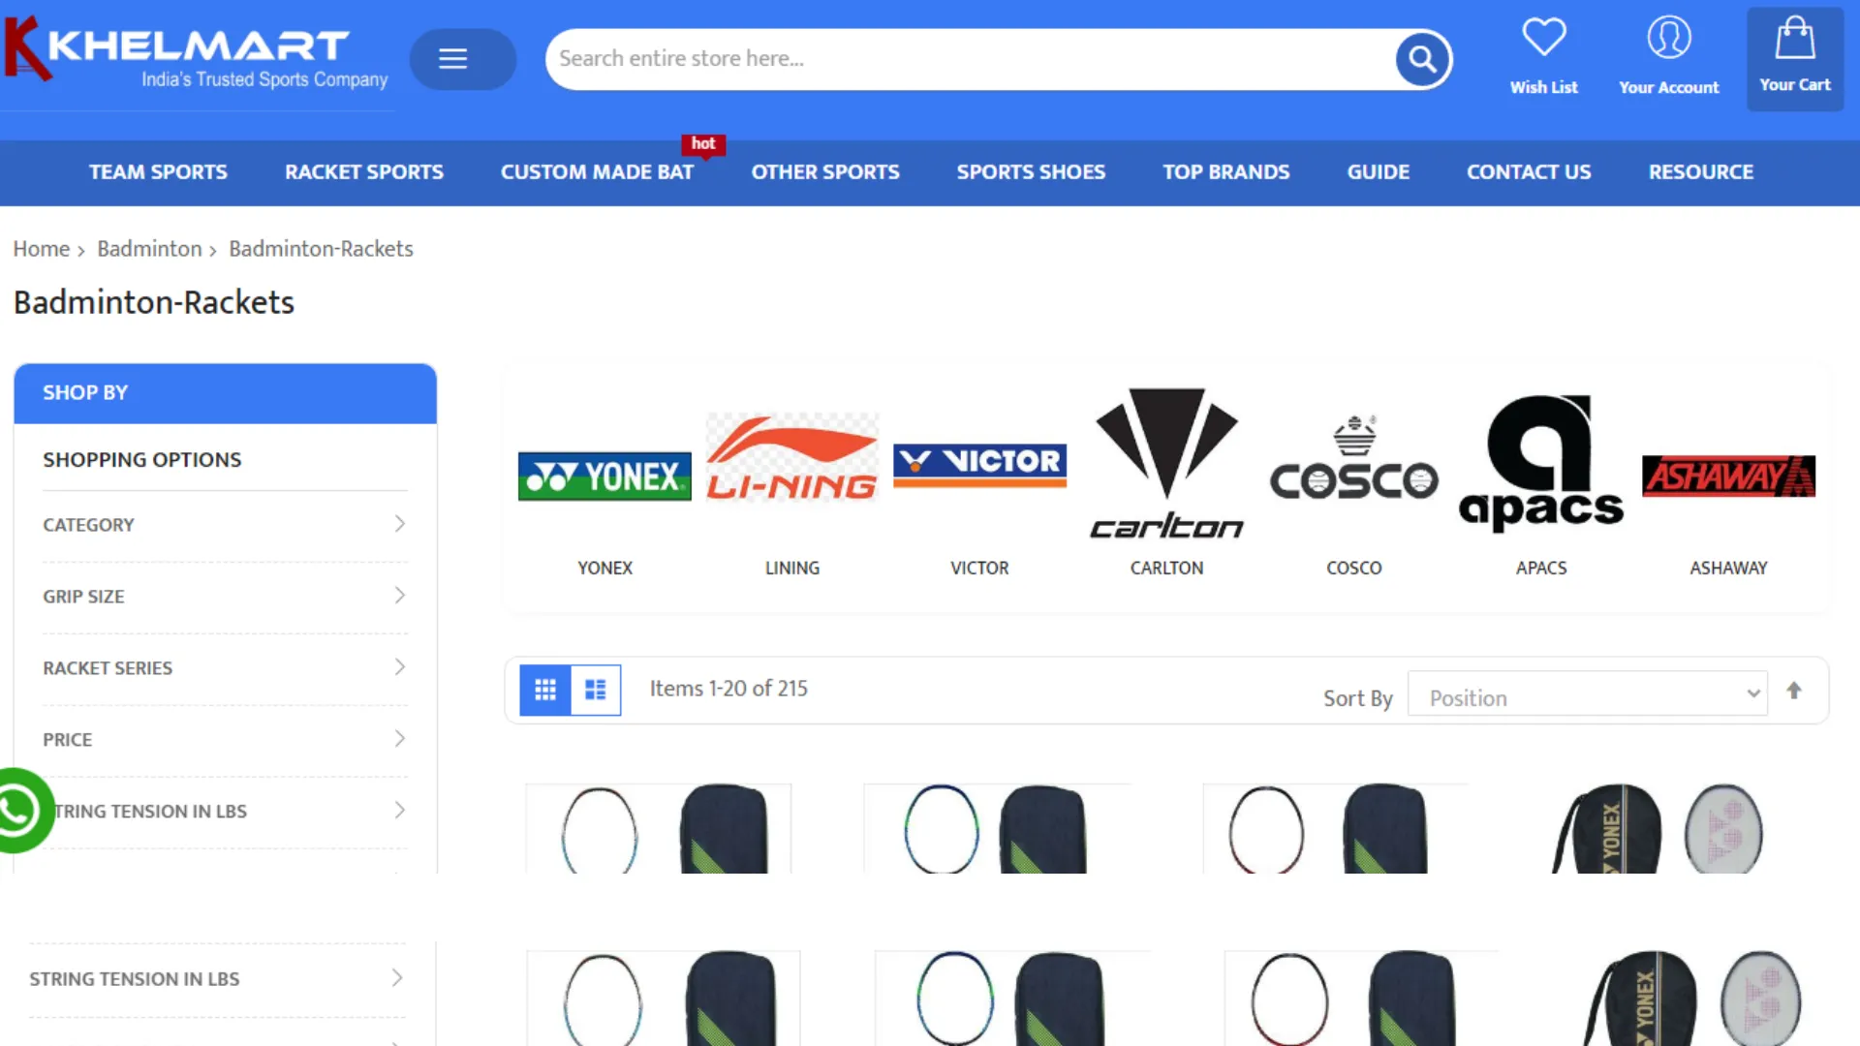Open the Guide menu item
The height and width of the screenshot is (1046, 1860).
pos(1378,172)
